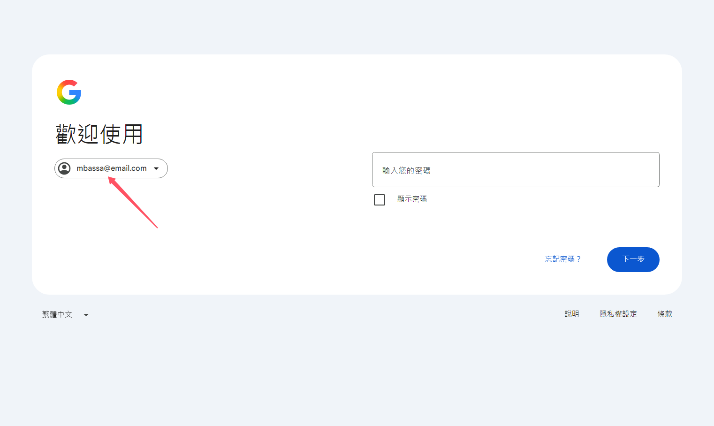Open the 忘記密碼？ link
Image resolution: width=714 pixels, height=426 pixels.
coord(563,259)
